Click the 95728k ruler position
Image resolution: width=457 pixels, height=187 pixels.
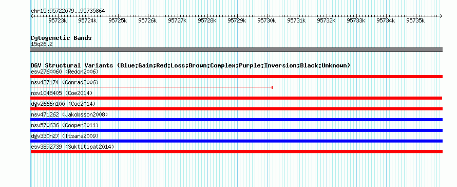[207, 20]
